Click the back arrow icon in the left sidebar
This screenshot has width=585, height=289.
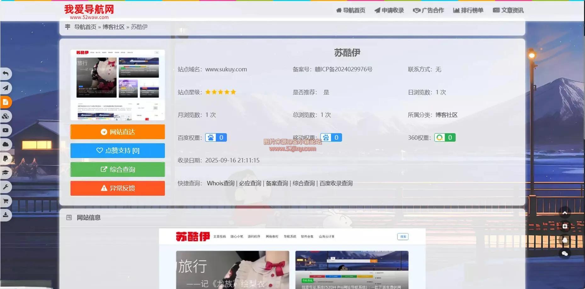6,74
